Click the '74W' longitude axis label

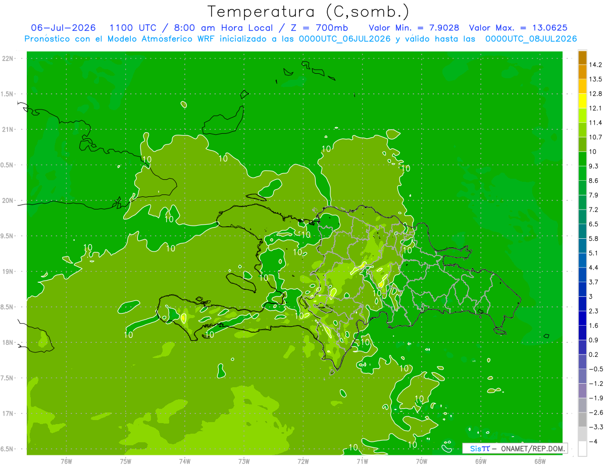[x=184, y=461]
